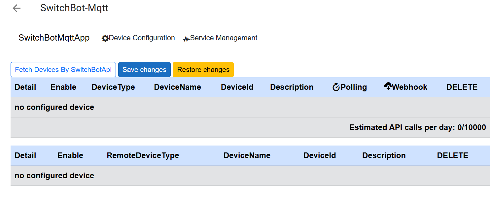Click the RemoteDeviceType column header
The height and width of the screenshot is (197, 491).
[x=143, y=155]
